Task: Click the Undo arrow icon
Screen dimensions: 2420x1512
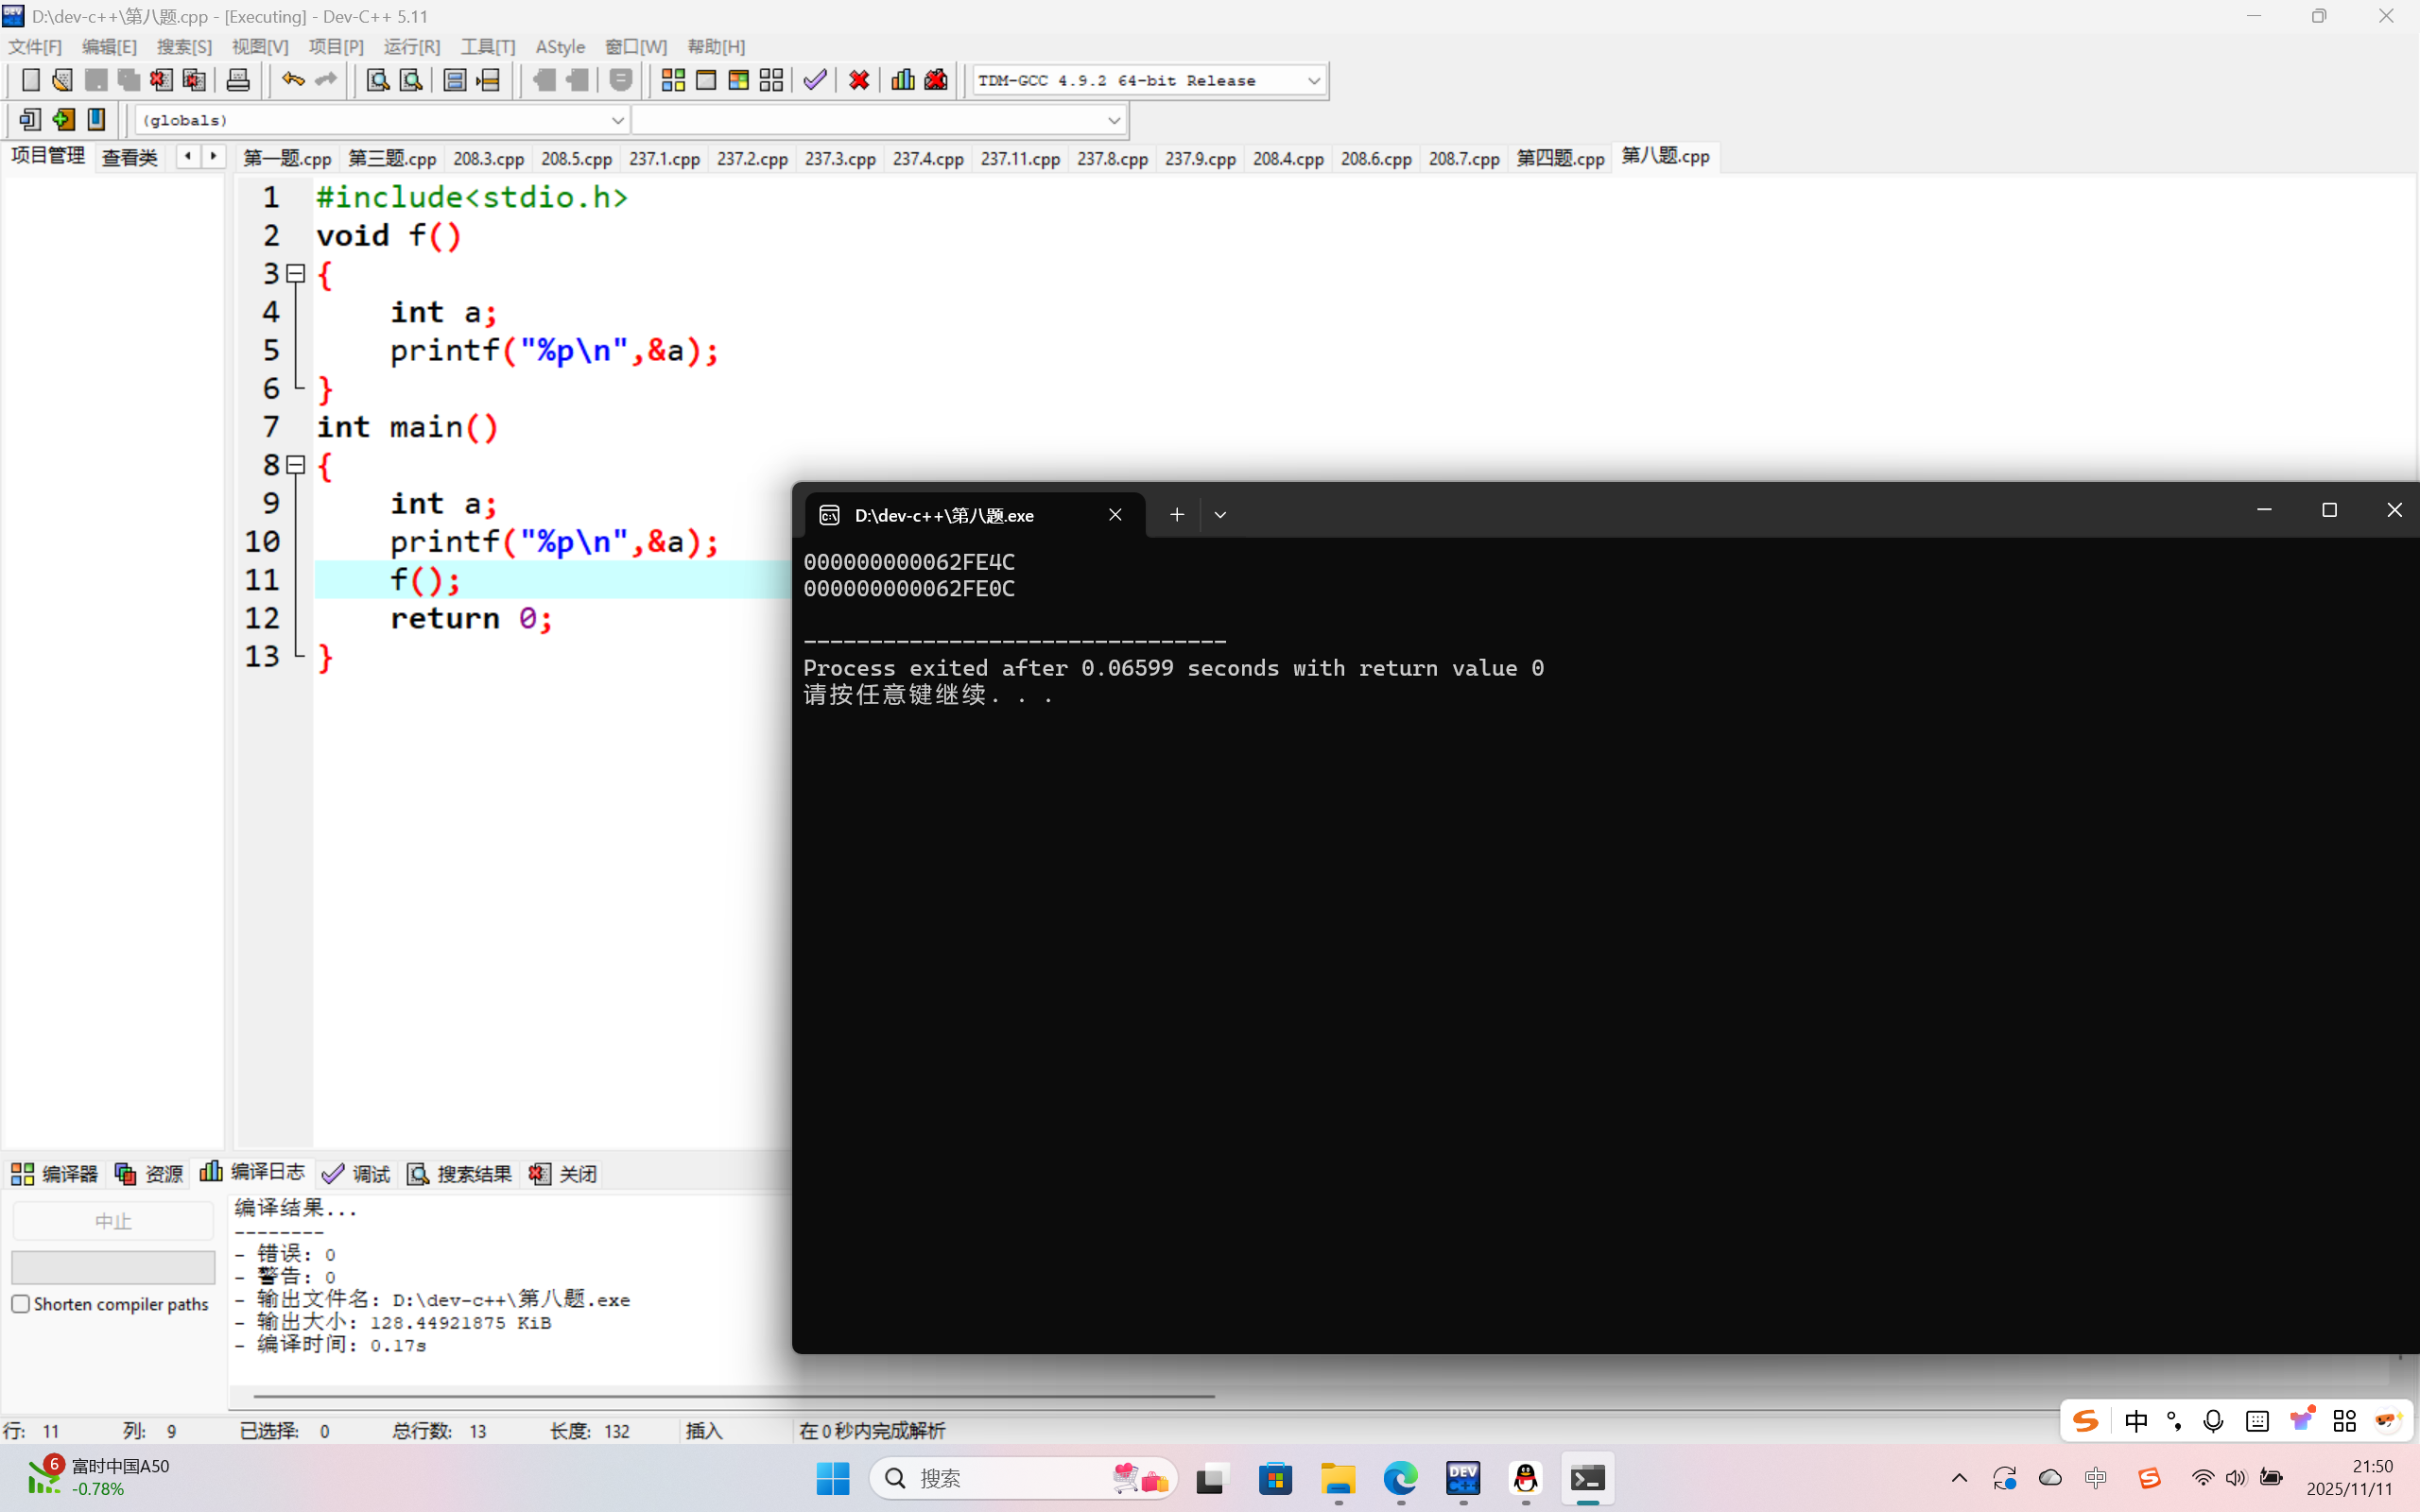Action: click(x=292, y=80)
